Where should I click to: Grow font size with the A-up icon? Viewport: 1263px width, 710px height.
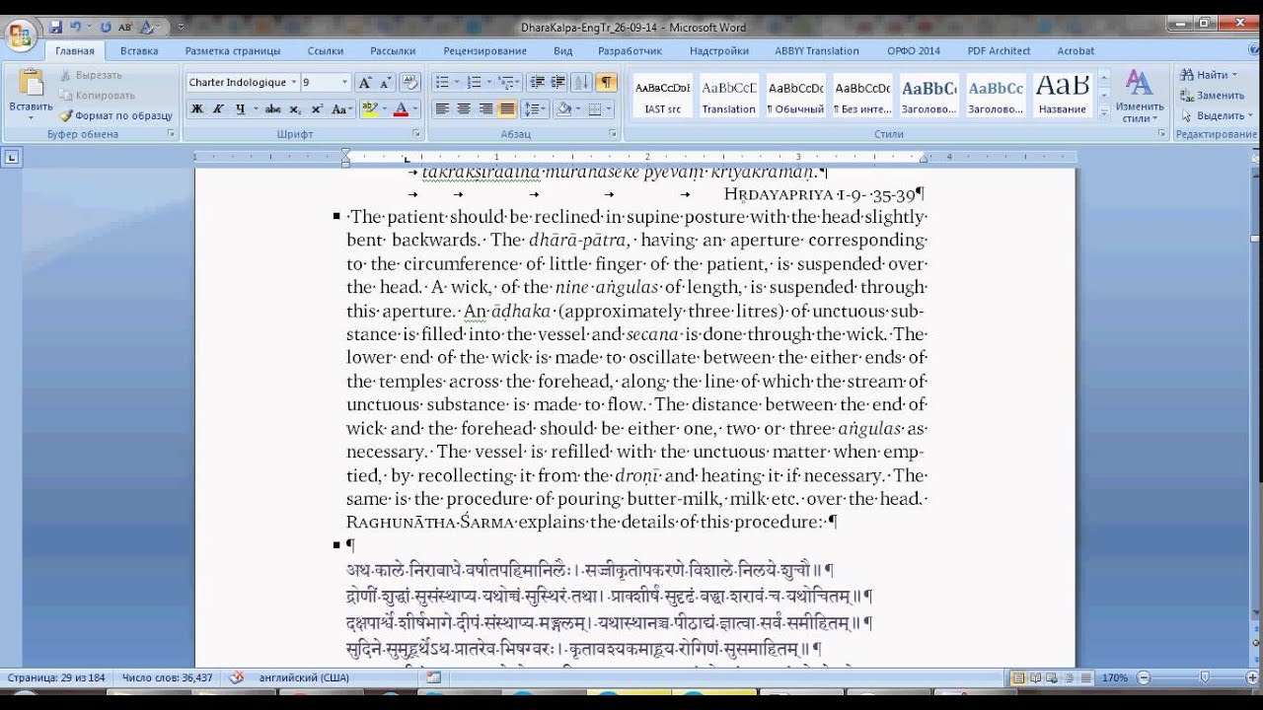pyautogui.click(x=364, y=83)
